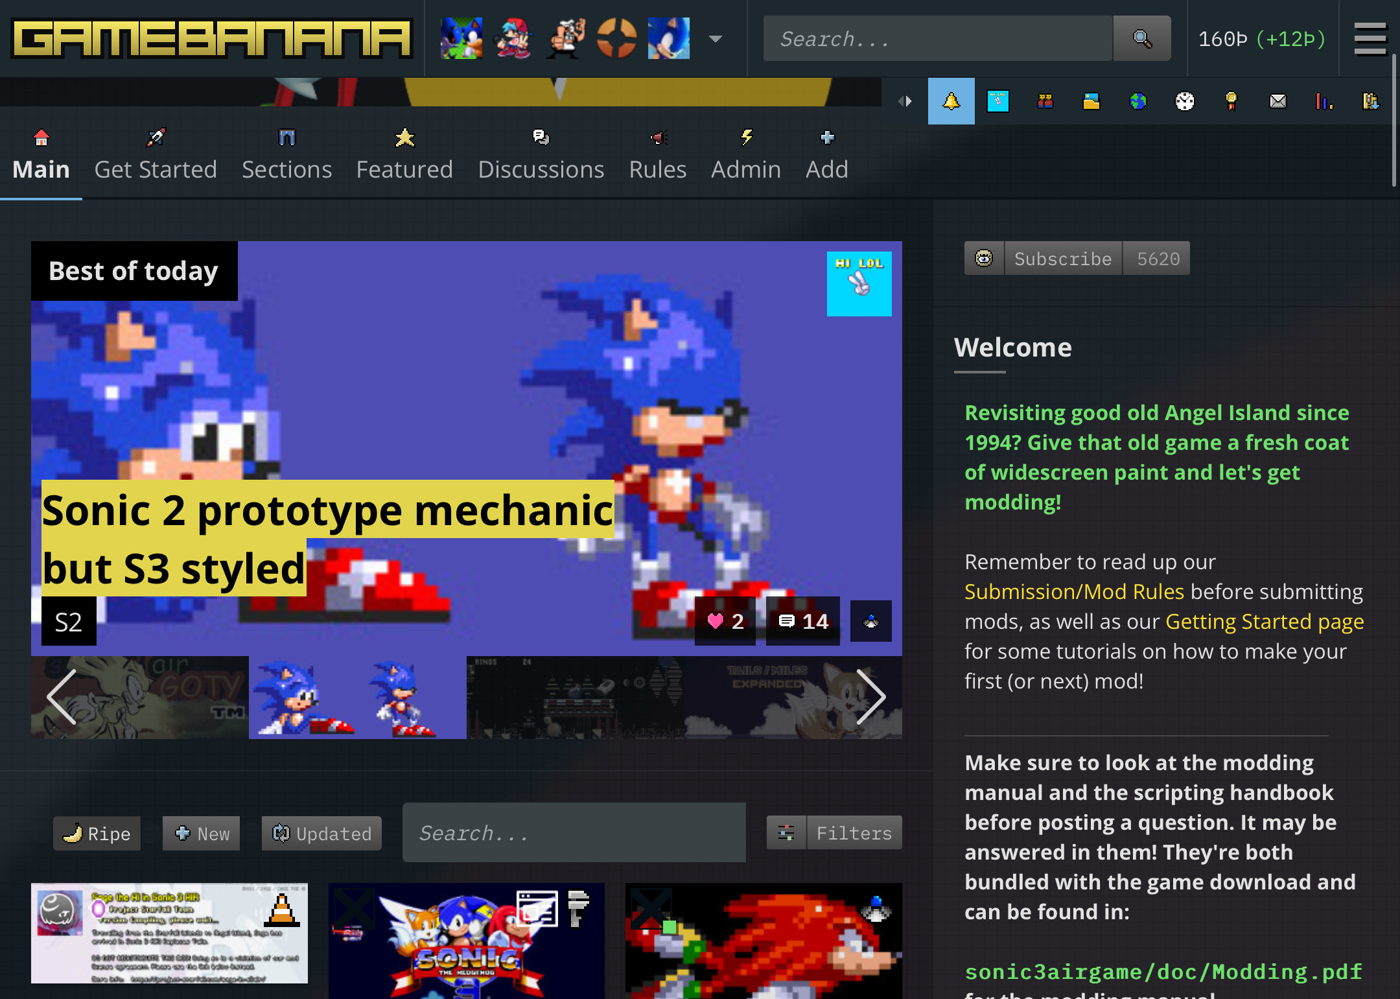The width and height of the screenshot is (1400, 999).
Task: Click the previous carousel arrow
Action: point(60,697)
